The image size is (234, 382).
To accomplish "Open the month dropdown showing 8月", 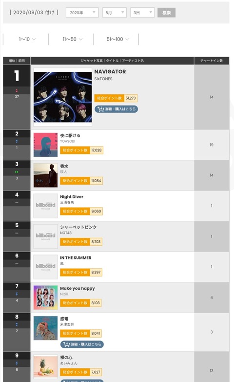I will pyautogui.click(x=115, y=12).
